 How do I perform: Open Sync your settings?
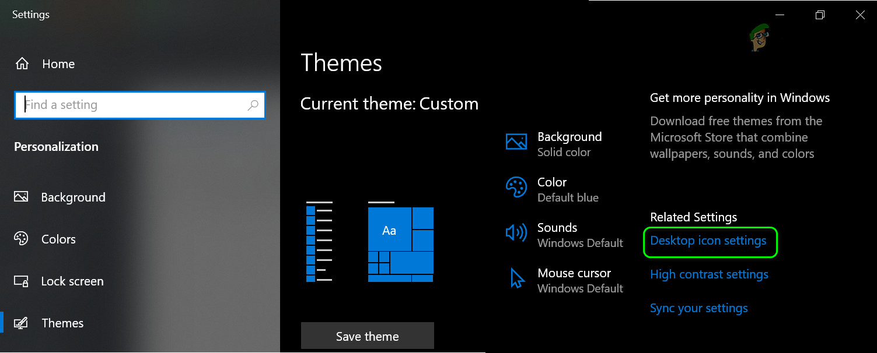pyautogui.click(x=698, y=308)
